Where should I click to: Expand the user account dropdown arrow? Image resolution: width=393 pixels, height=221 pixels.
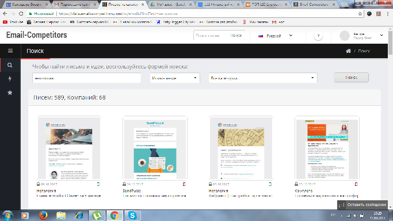tap(381, 35)
